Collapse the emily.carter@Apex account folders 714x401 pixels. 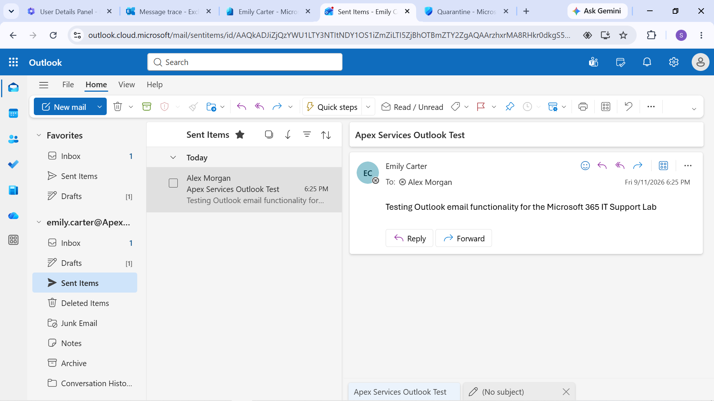point(39,222)
